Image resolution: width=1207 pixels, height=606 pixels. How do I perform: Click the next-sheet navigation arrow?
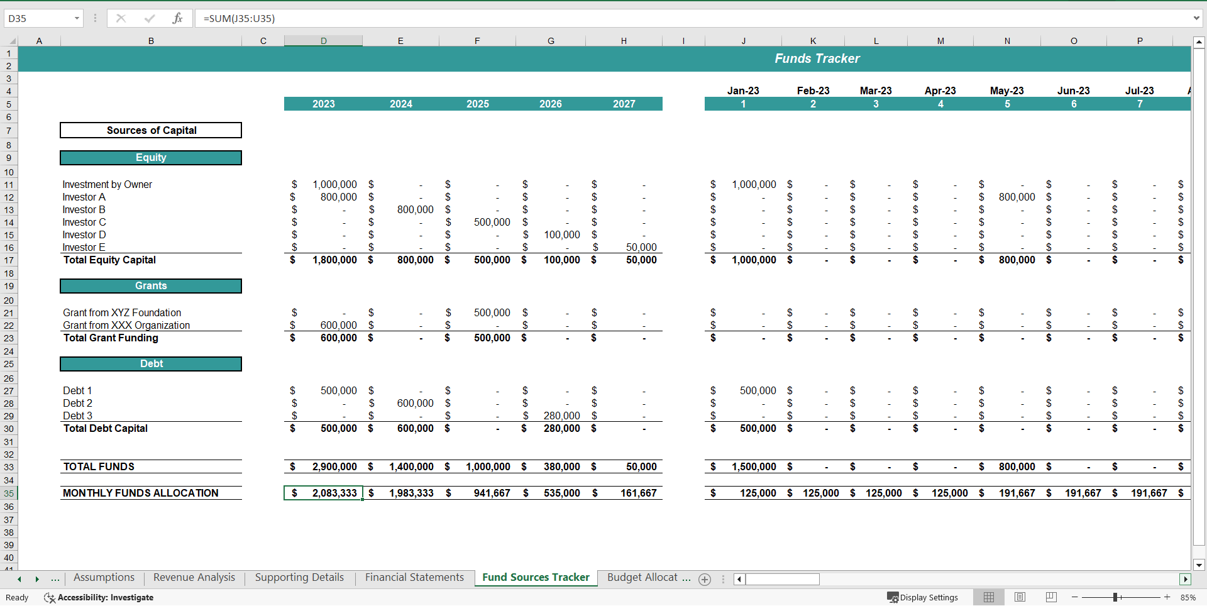[x=36, y=579]
